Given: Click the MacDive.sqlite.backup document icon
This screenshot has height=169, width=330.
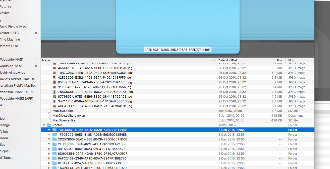Looking at the screenshot, I should [x=49, y=116].
